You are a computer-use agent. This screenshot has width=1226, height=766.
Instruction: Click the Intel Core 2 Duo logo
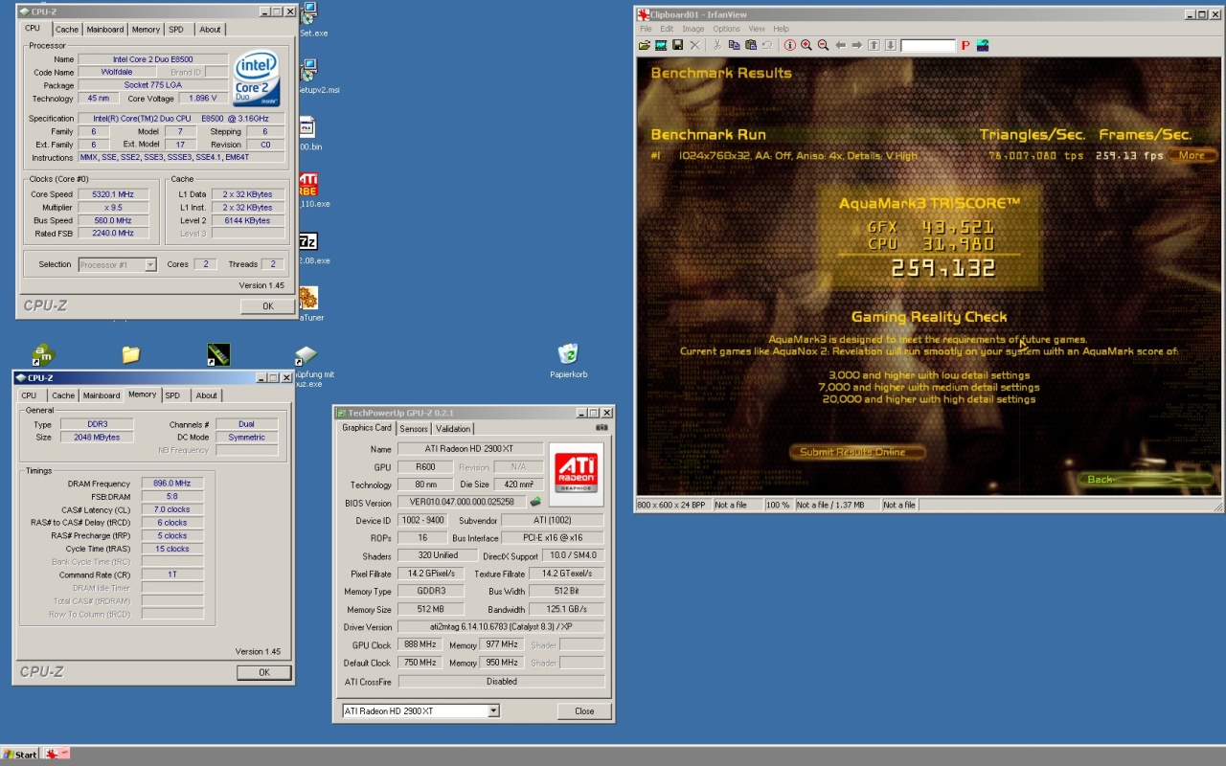point(258,77)
